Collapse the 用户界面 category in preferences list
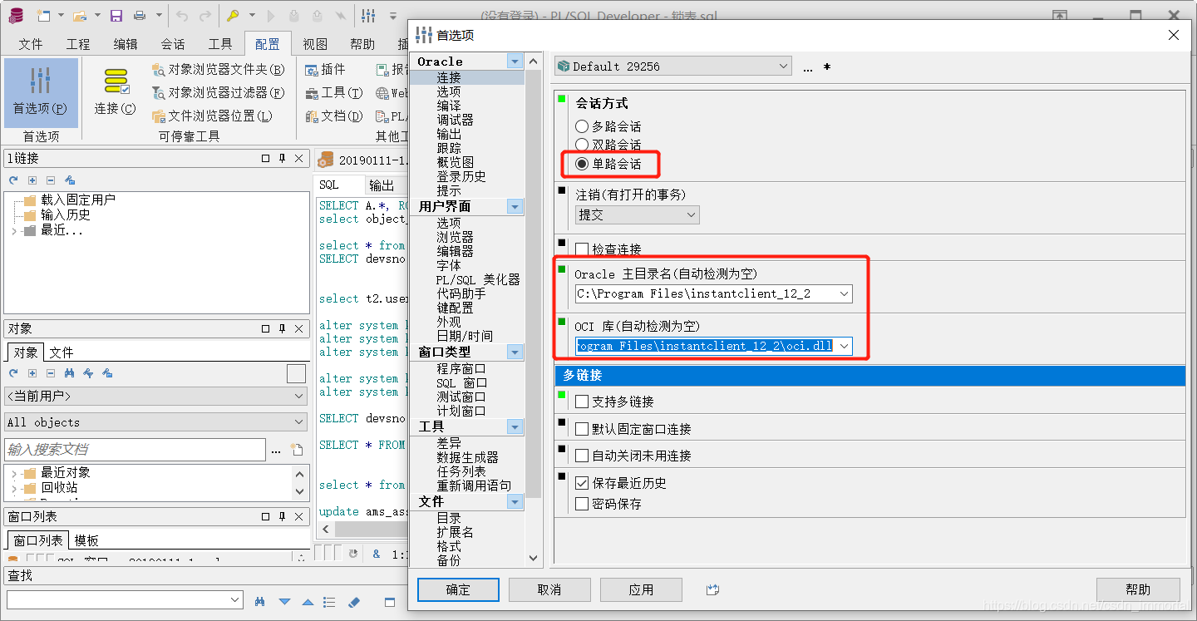The image size is (1197, 621). pyautogui.click(x=515, y=206)
